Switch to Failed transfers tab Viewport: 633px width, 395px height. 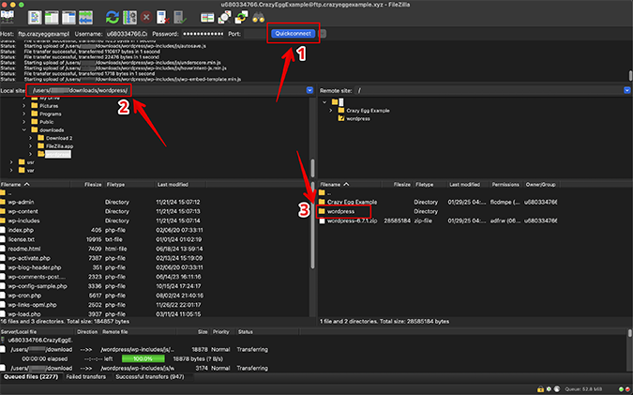pos(86,376)
